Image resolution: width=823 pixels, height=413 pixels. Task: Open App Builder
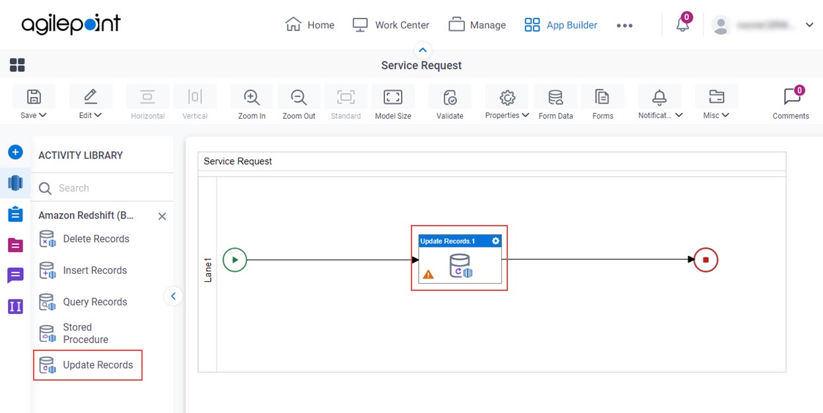pyautogui.click(x=561, y=25)
